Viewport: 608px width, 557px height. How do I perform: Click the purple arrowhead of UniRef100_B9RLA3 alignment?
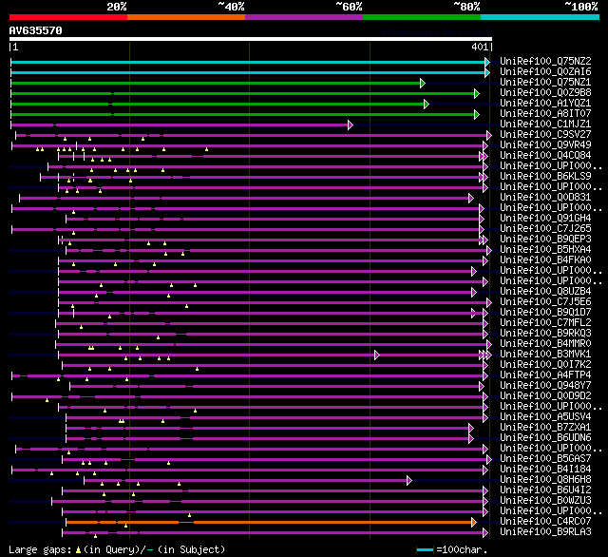point(485,532)
